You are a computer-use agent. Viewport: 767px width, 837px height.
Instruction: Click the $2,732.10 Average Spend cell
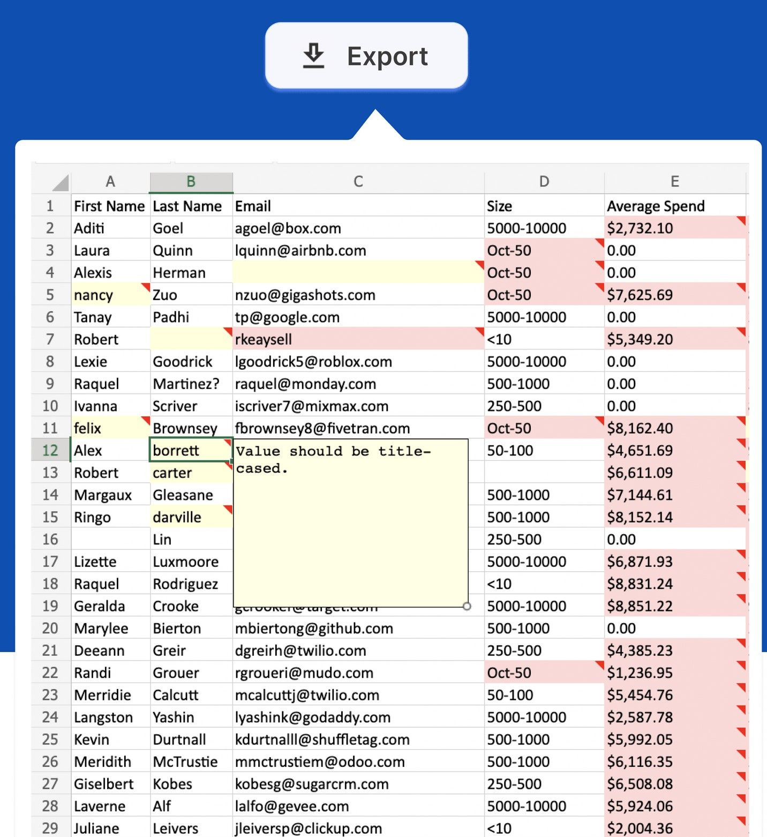coord(675,228)
